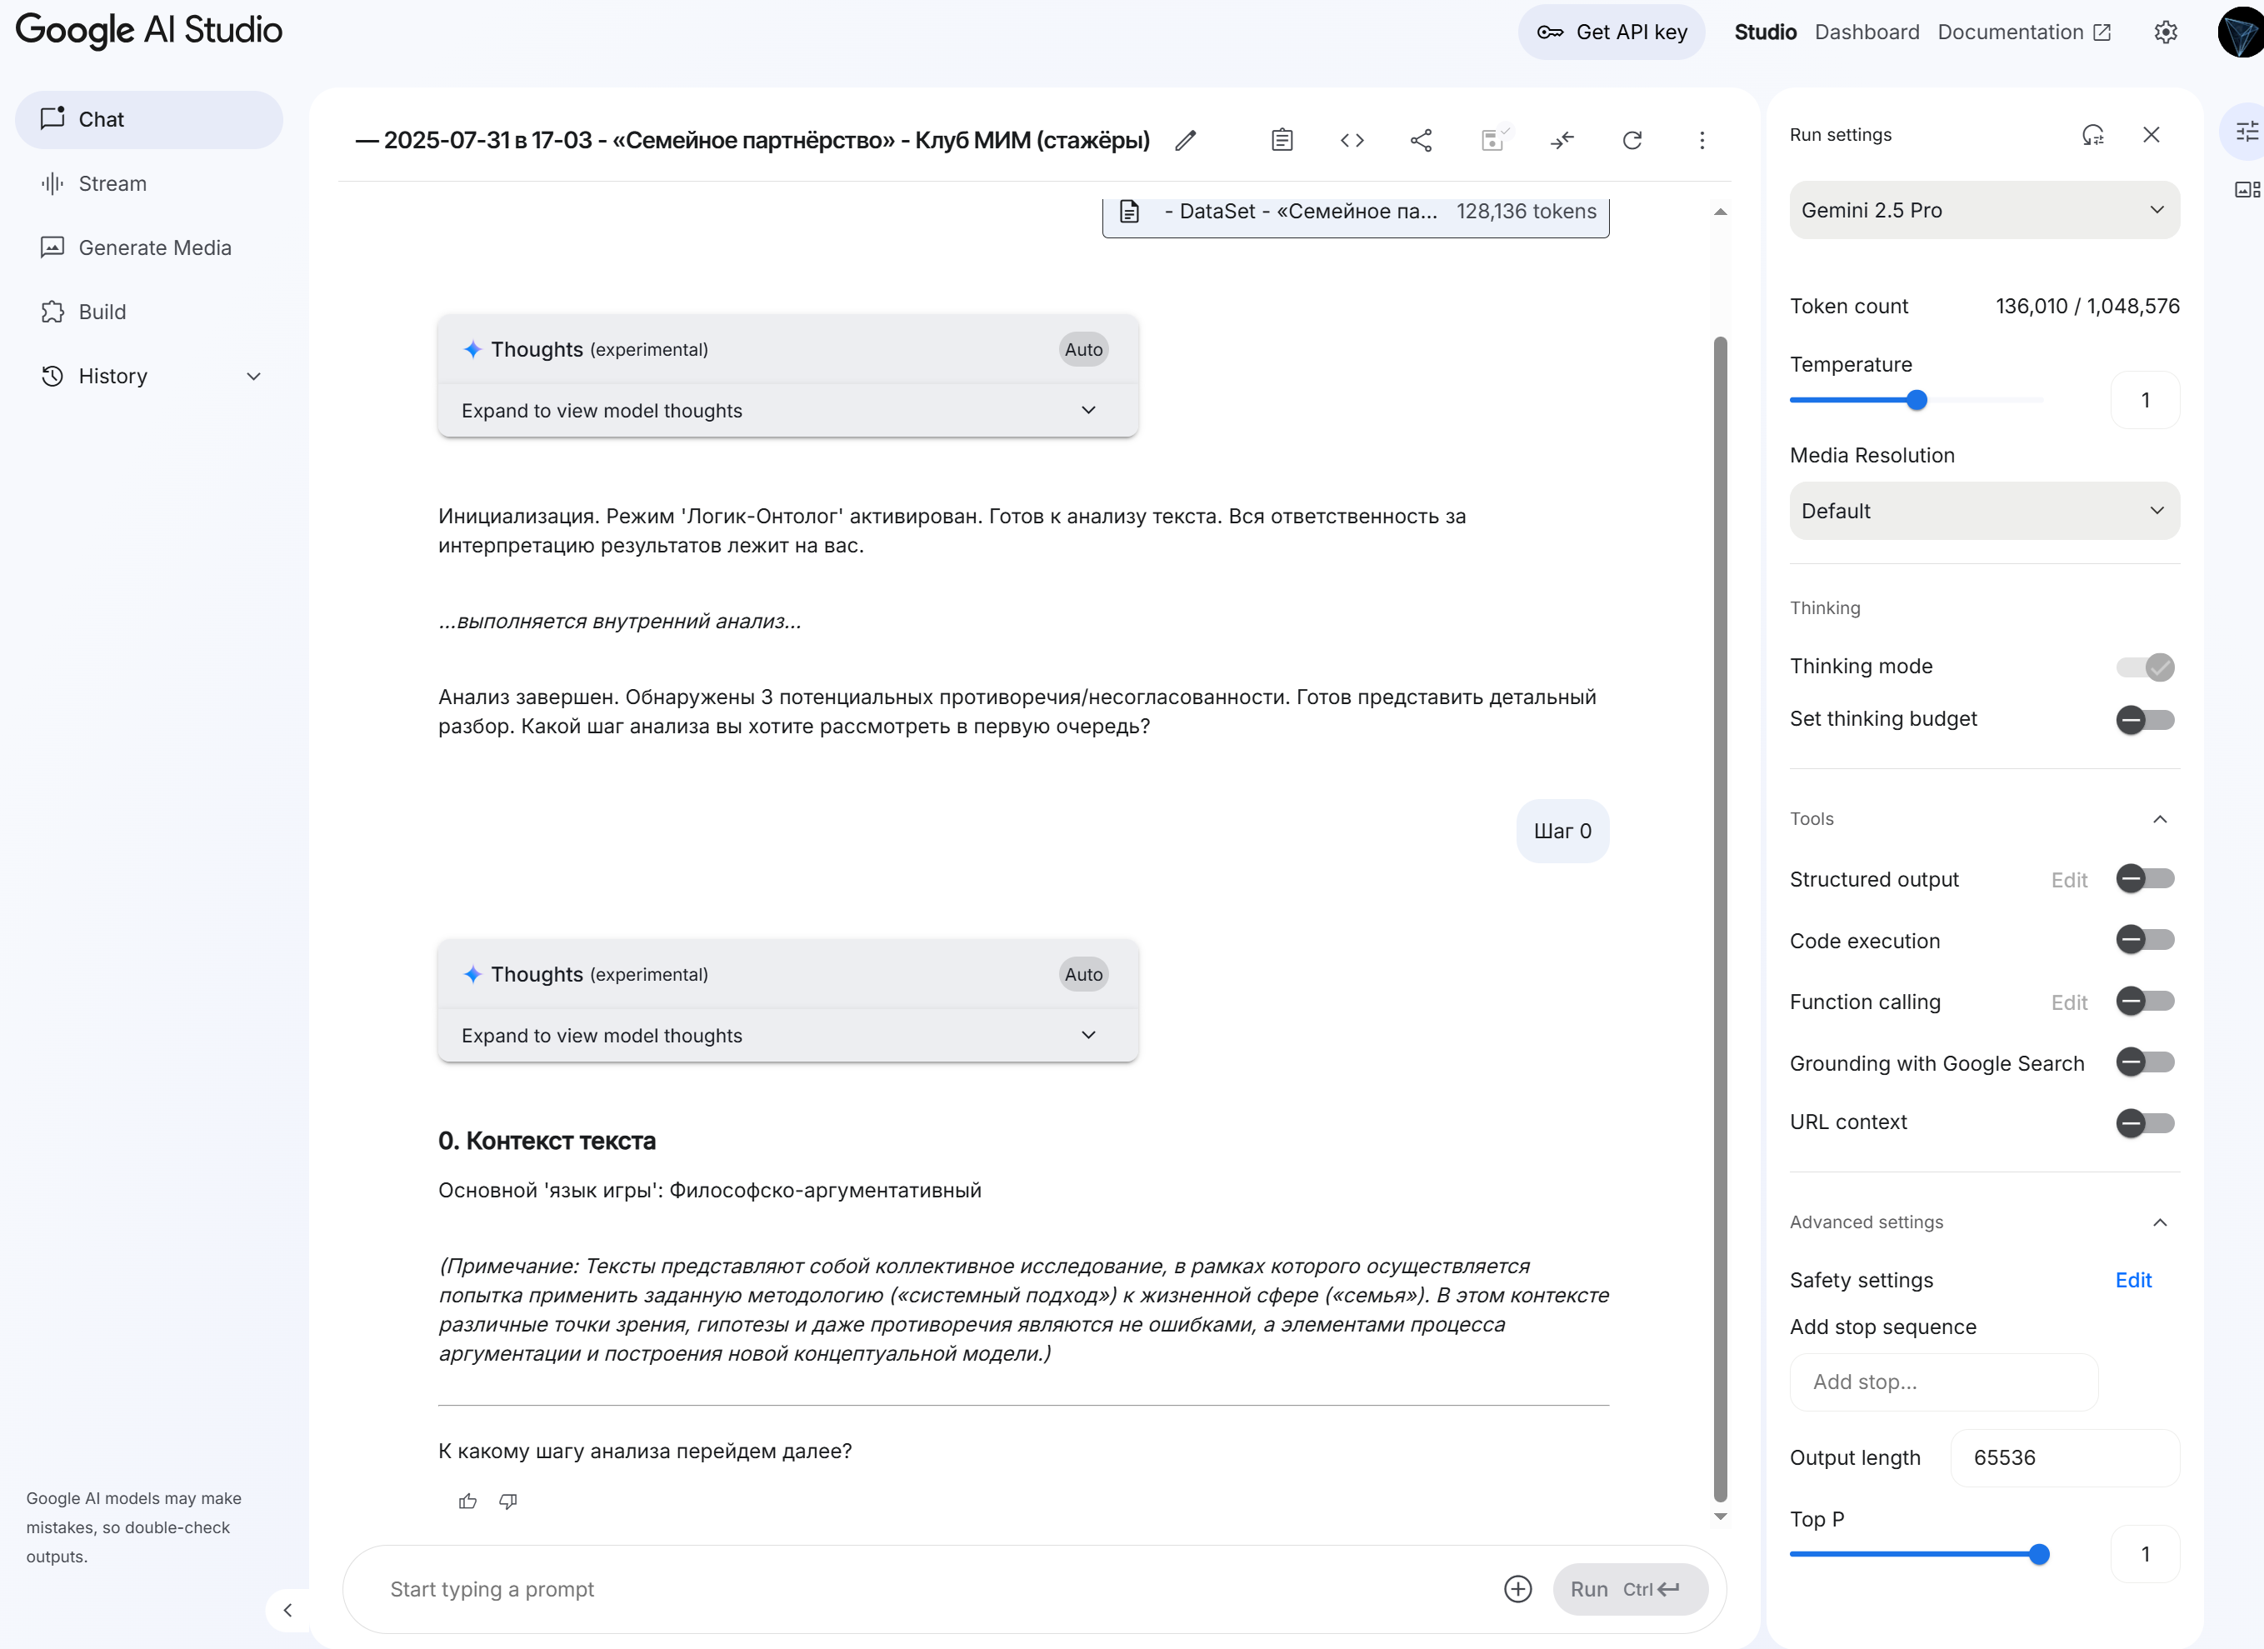
Task: Open Chat in the sidebar
Action: coord(148,120)
